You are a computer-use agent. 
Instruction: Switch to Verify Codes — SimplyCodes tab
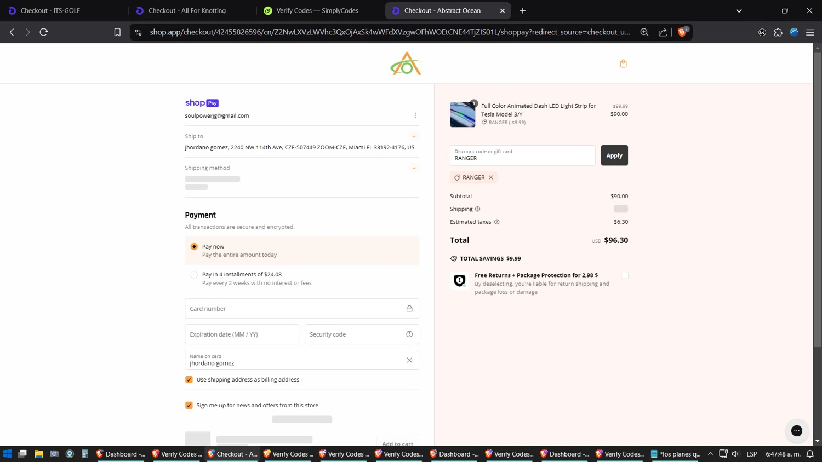(x=319, y=10)
